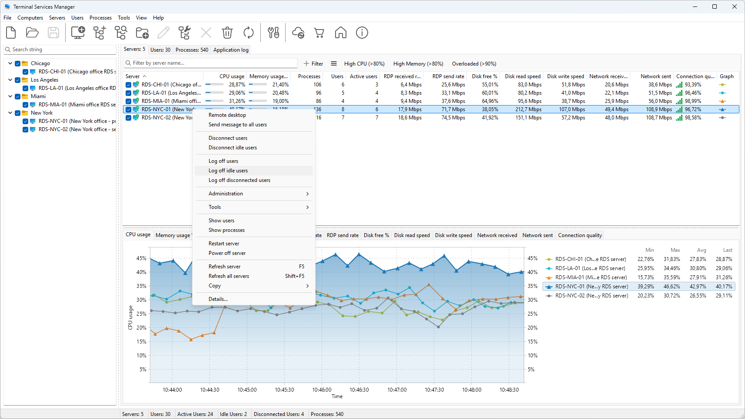The image size is (745, 419).
Task: Click the graph marker for RDS-NYC-02 row
Action: (722, 118)
